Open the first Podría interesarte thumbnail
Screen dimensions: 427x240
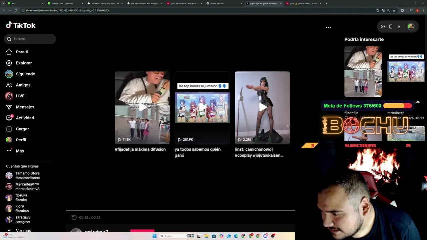pos(363,71)
